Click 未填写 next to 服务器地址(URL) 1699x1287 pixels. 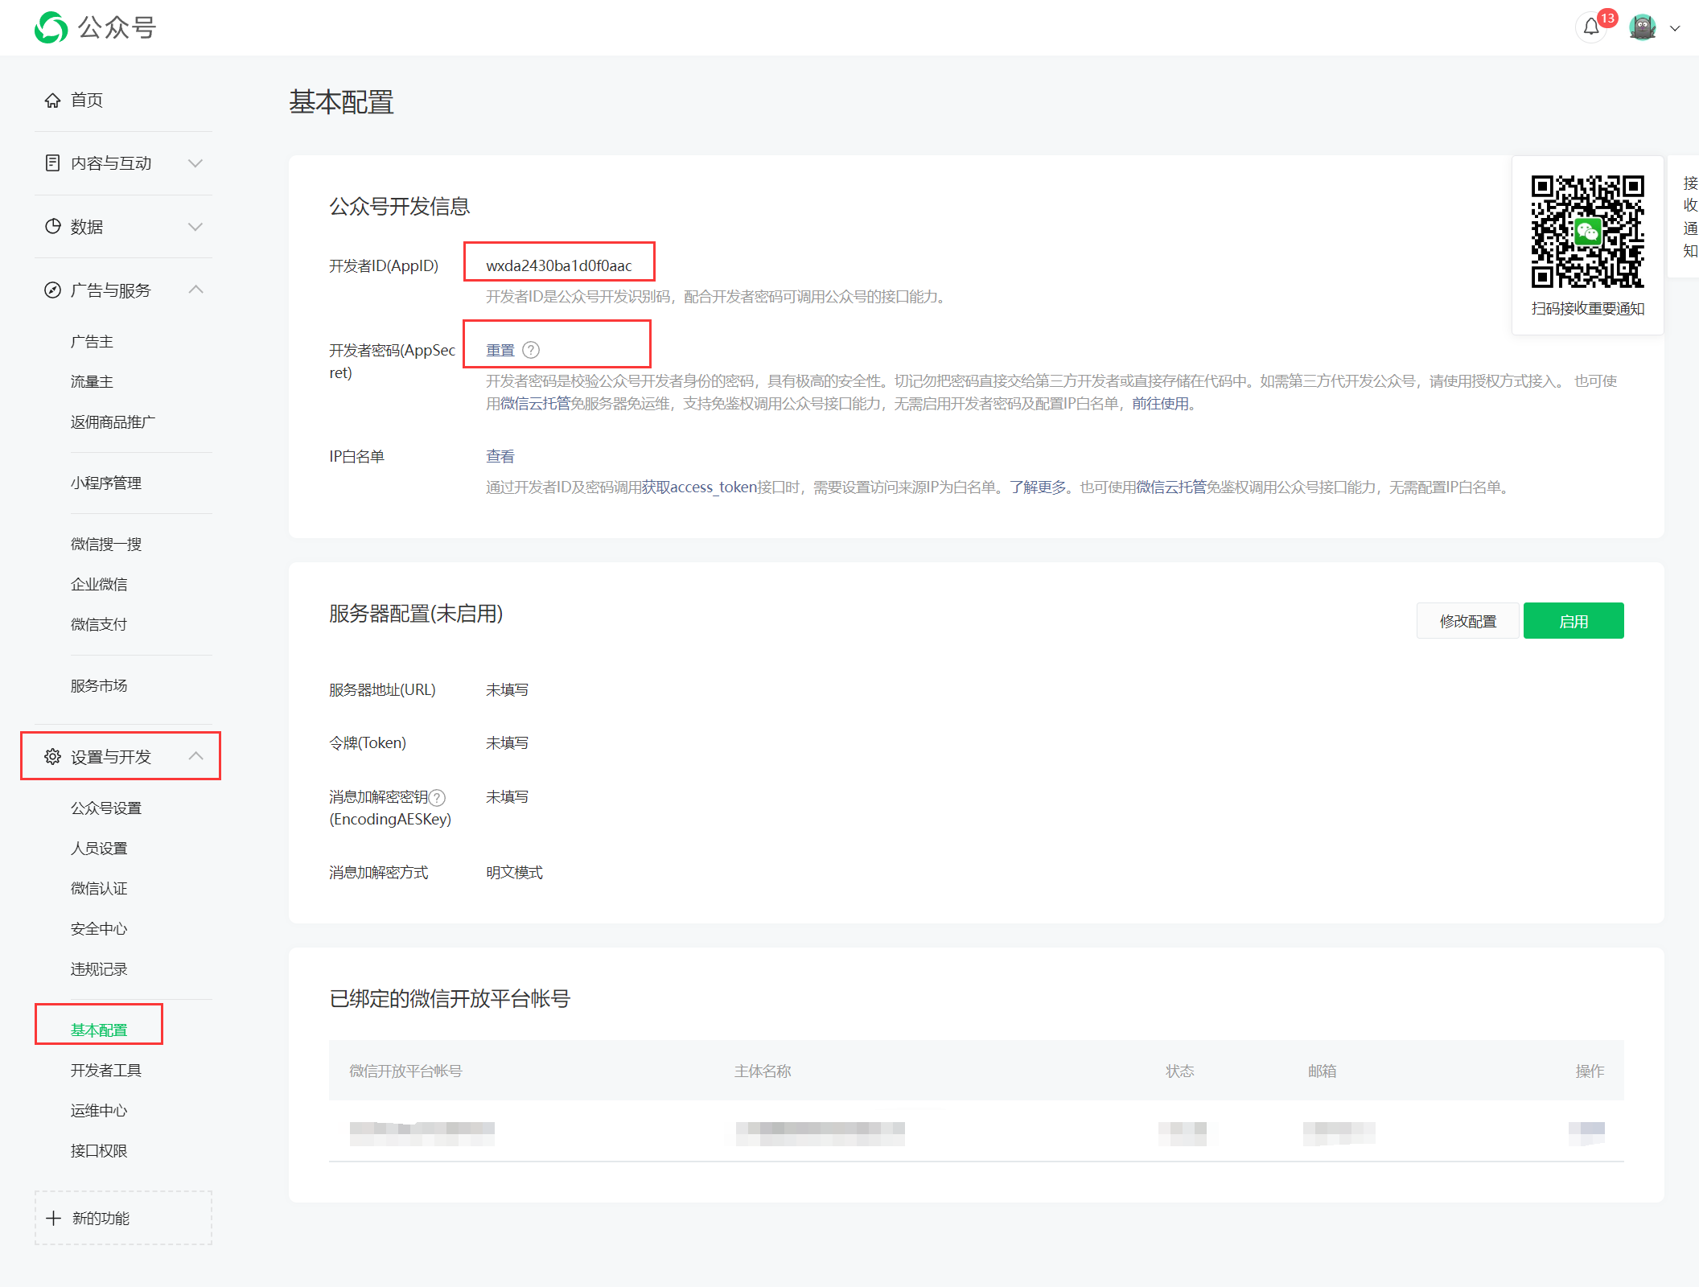pos(508,690)
